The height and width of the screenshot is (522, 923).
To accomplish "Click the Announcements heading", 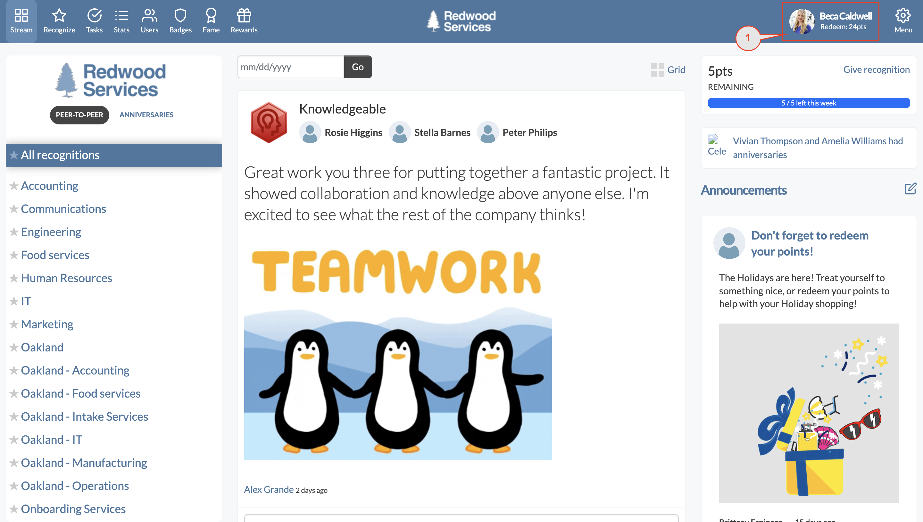I will point(744,190).
